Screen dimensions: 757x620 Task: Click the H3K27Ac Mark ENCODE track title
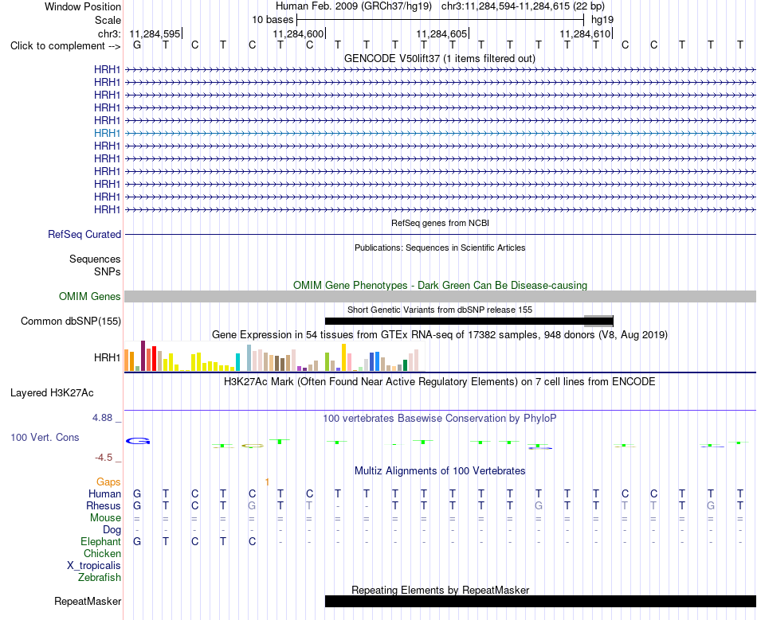point(440,382)
